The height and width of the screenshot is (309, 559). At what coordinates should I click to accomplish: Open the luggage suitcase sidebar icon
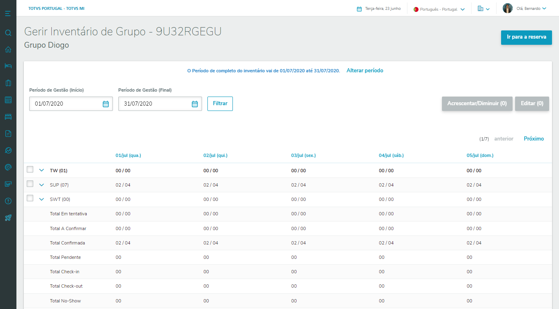coord(8,83)
